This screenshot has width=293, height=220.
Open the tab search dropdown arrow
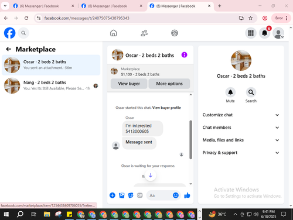tap(5, 6)
